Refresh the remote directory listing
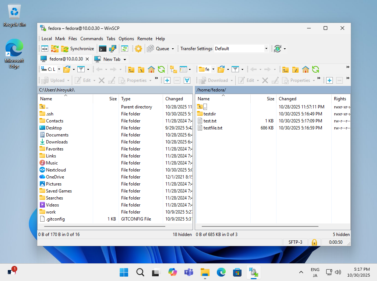 [316, 69]
